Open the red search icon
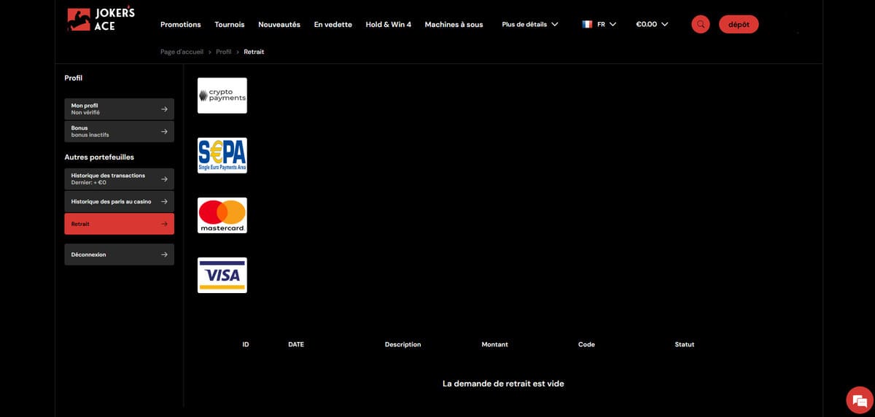The image size is (875, 417). (700, 24)
